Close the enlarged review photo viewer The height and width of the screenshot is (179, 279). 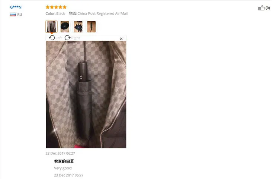121,39
